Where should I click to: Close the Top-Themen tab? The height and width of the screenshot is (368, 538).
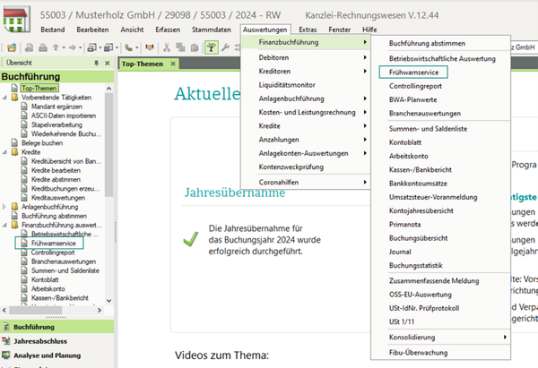[173, 64]
